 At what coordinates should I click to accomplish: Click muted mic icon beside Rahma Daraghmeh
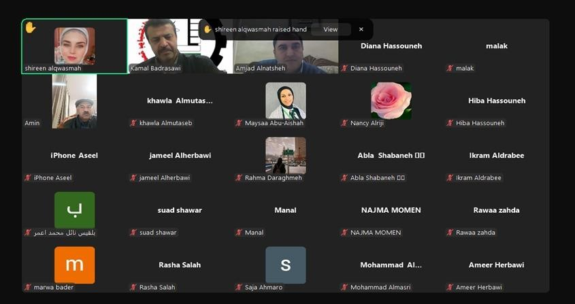(x=239, y=178)
